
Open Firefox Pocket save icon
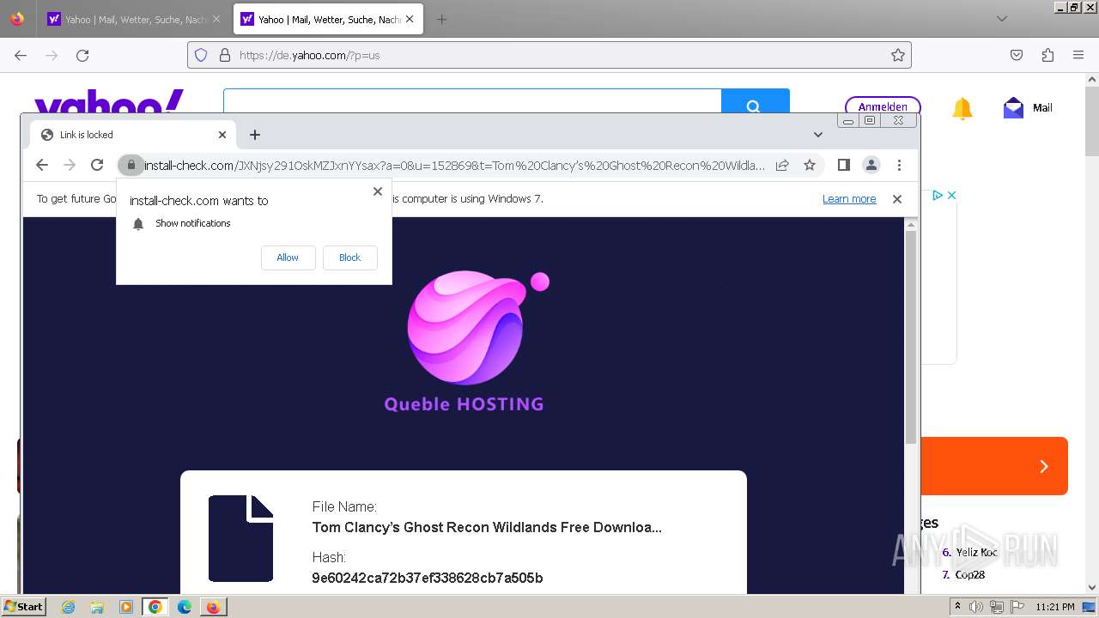click(1017, 55)
